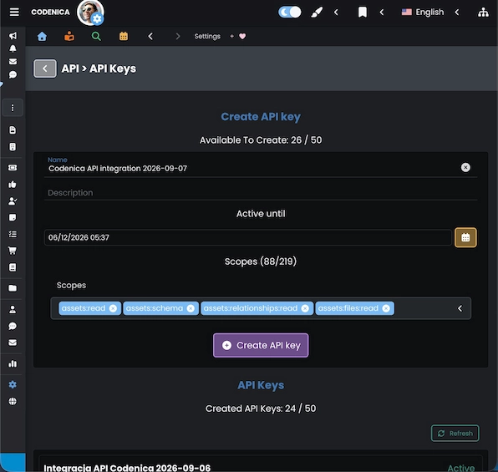Screen dimensions: 498x472
Task: Open the thumbs up sidebar icon
Action: pyautogui.click(x=13, y=185)
